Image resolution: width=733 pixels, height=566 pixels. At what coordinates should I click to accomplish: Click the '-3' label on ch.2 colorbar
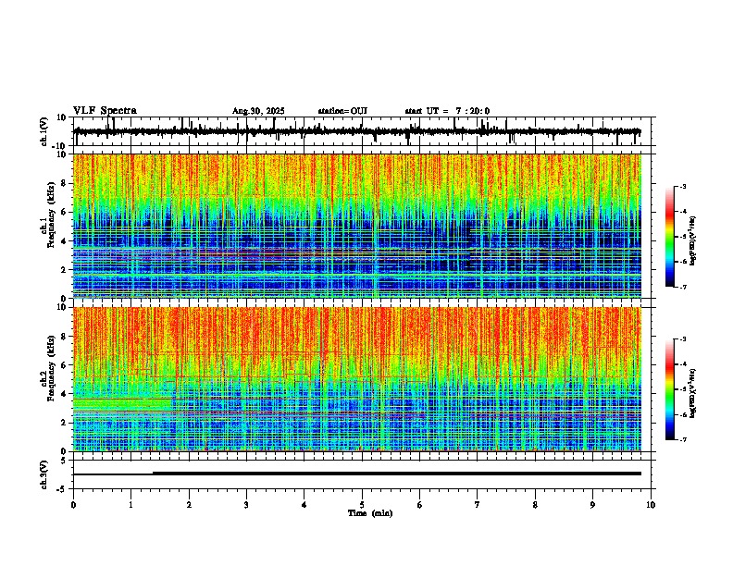coord(683,339)
